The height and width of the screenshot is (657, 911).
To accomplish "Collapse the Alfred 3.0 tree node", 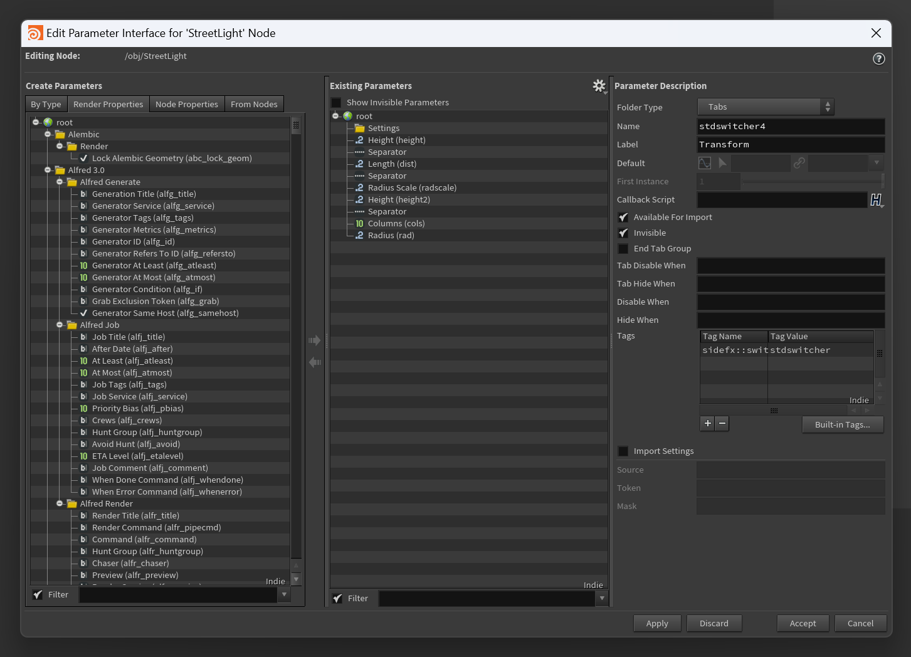I will pos(48,170).
